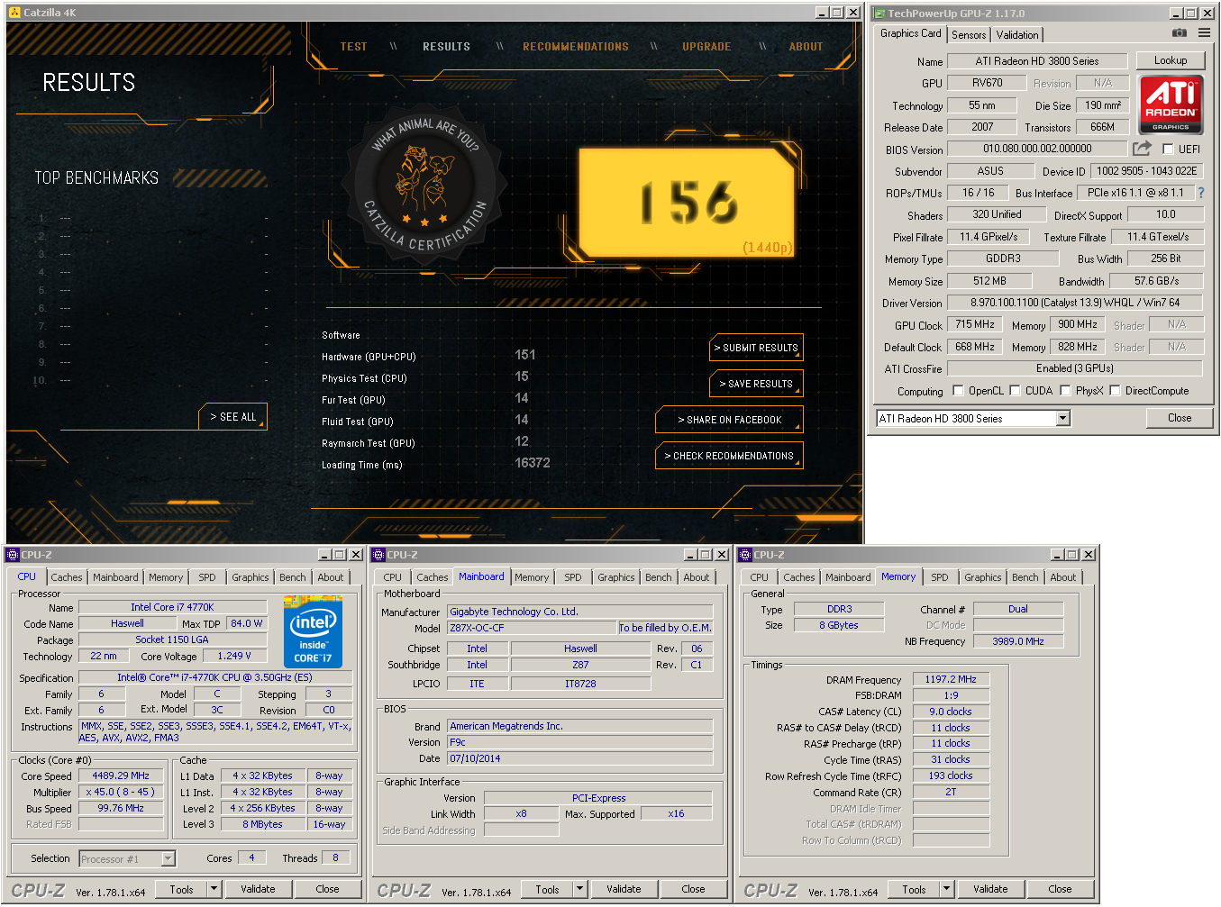
Task: Enable the CUDA computing checkbox
Action: coord(1015,391)
